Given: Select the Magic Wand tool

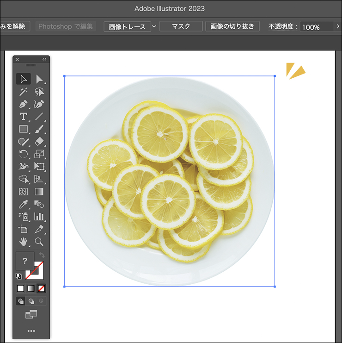Looking at the screenshot, I should pyautogui.click(x=24, y=92).
